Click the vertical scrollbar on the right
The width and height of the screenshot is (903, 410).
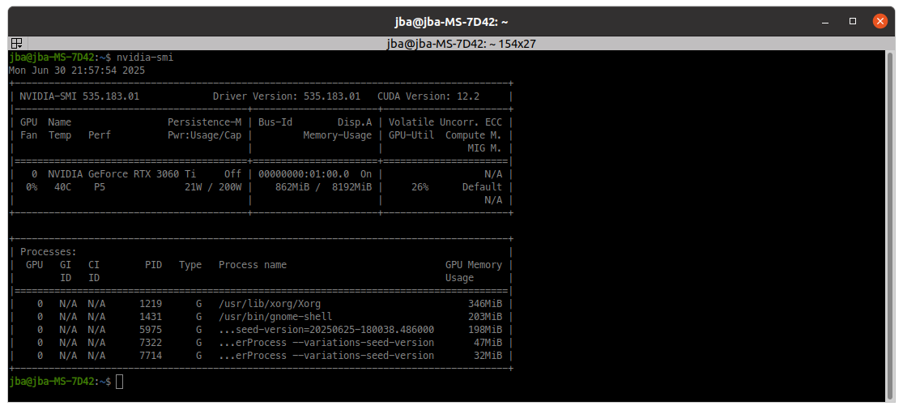[x=891, y=227]
